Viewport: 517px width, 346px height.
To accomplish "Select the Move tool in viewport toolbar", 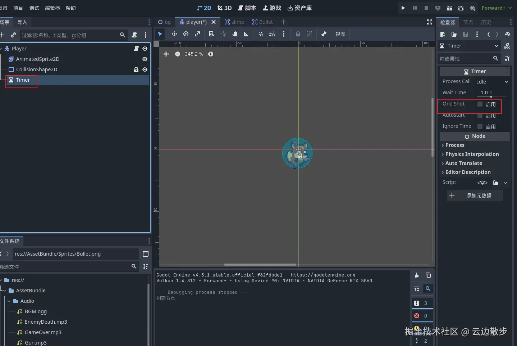I will 174,34.
